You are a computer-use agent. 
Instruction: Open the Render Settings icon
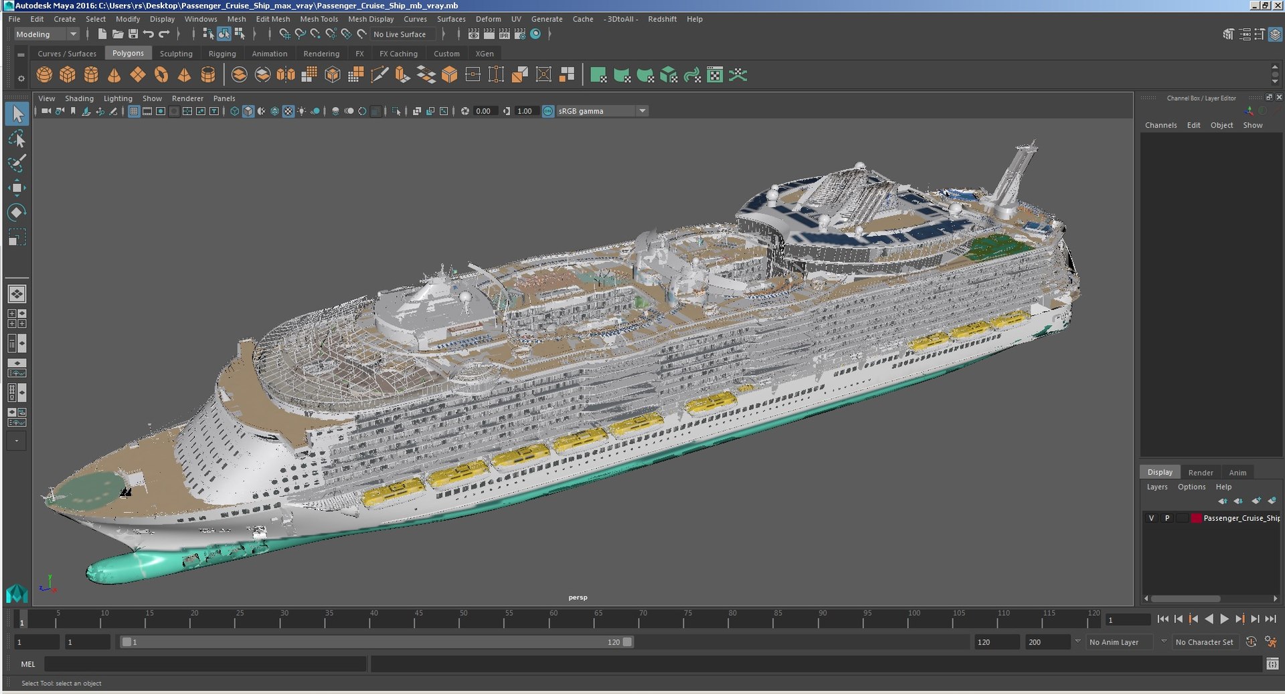520,34
